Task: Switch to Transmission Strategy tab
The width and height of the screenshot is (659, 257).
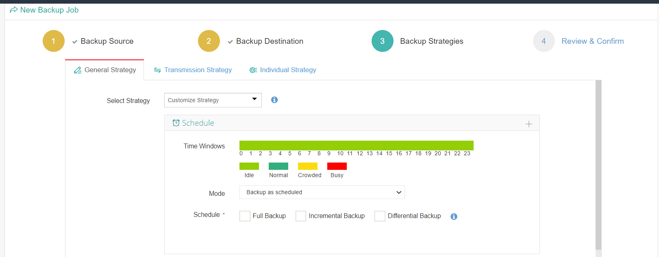Action: 193,70
